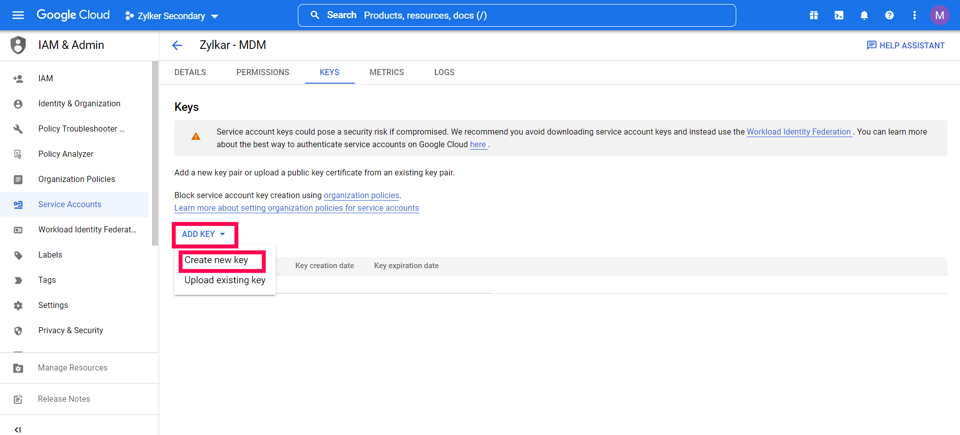Open Identity & Organization page

point(75,103)
